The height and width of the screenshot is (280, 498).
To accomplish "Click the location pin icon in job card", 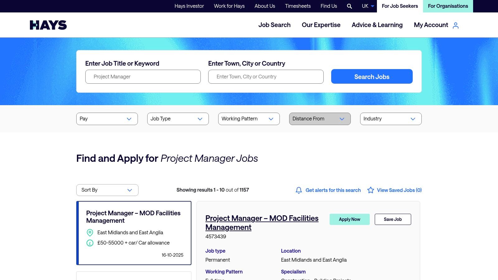I will [90, 232].
